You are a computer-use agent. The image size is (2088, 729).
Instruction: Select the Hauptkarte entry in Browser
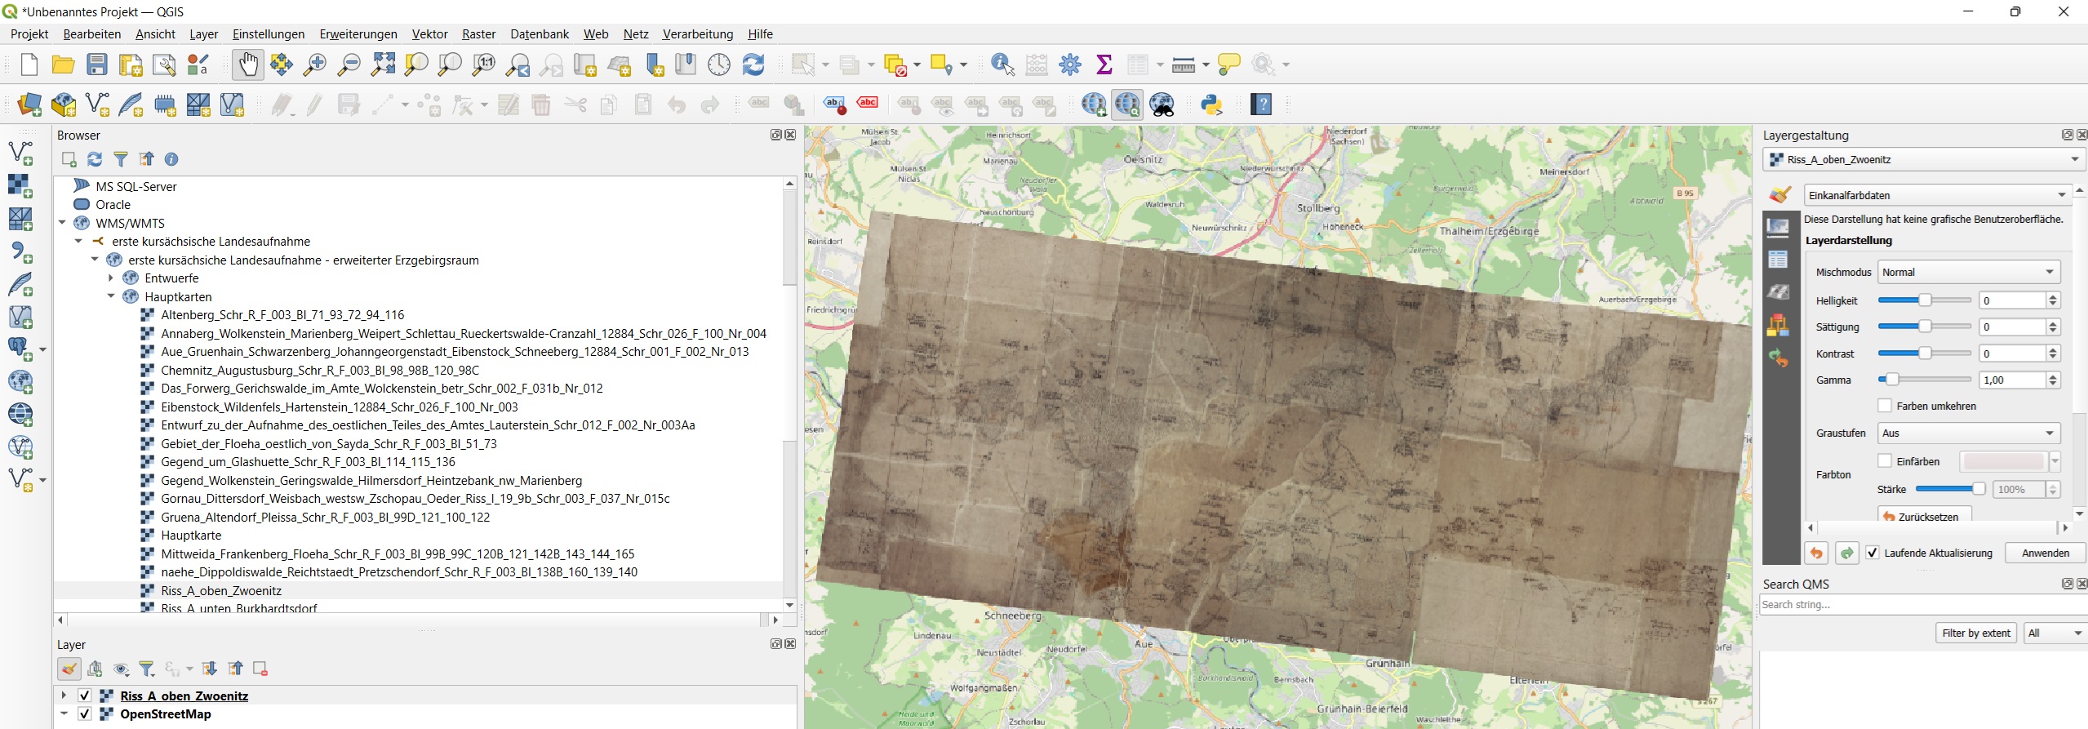(x=191, y=536)
